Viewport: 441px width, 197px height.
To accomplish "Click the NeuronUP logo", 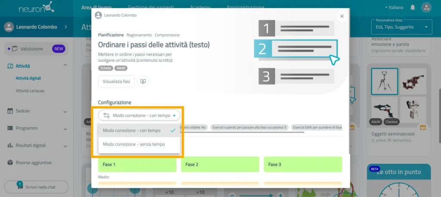I will 37,8.
